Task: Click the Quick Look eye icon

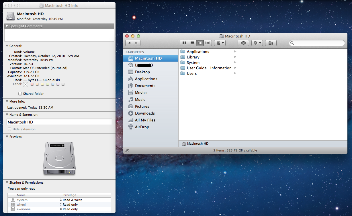Action: [x=243, y=43]
